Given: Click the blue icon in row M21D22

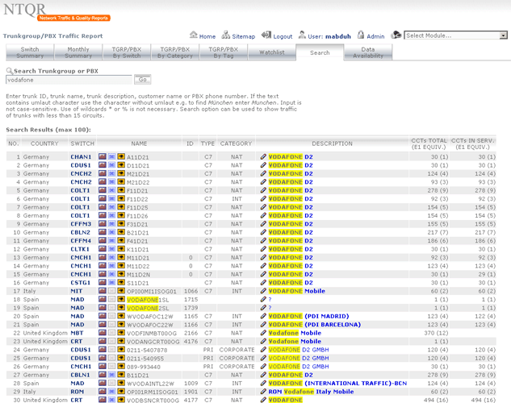Looking at the screenshot, I should [111, 182].
